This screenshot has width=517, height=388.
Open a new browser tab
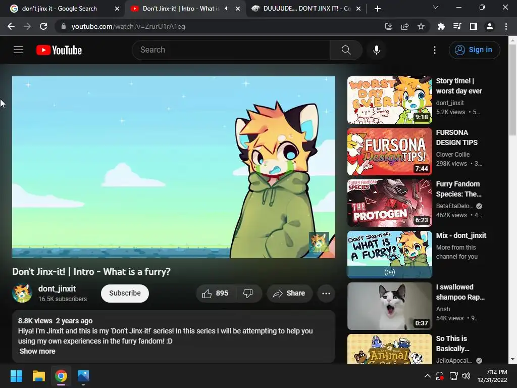(x=378, y=9)
